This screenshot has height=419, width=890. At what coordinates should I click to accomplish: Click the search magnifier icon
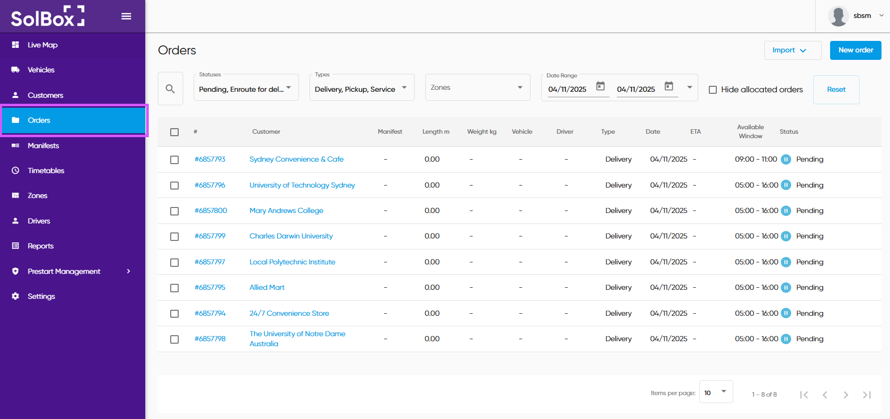pyautogui.click(x=170, y=89)
